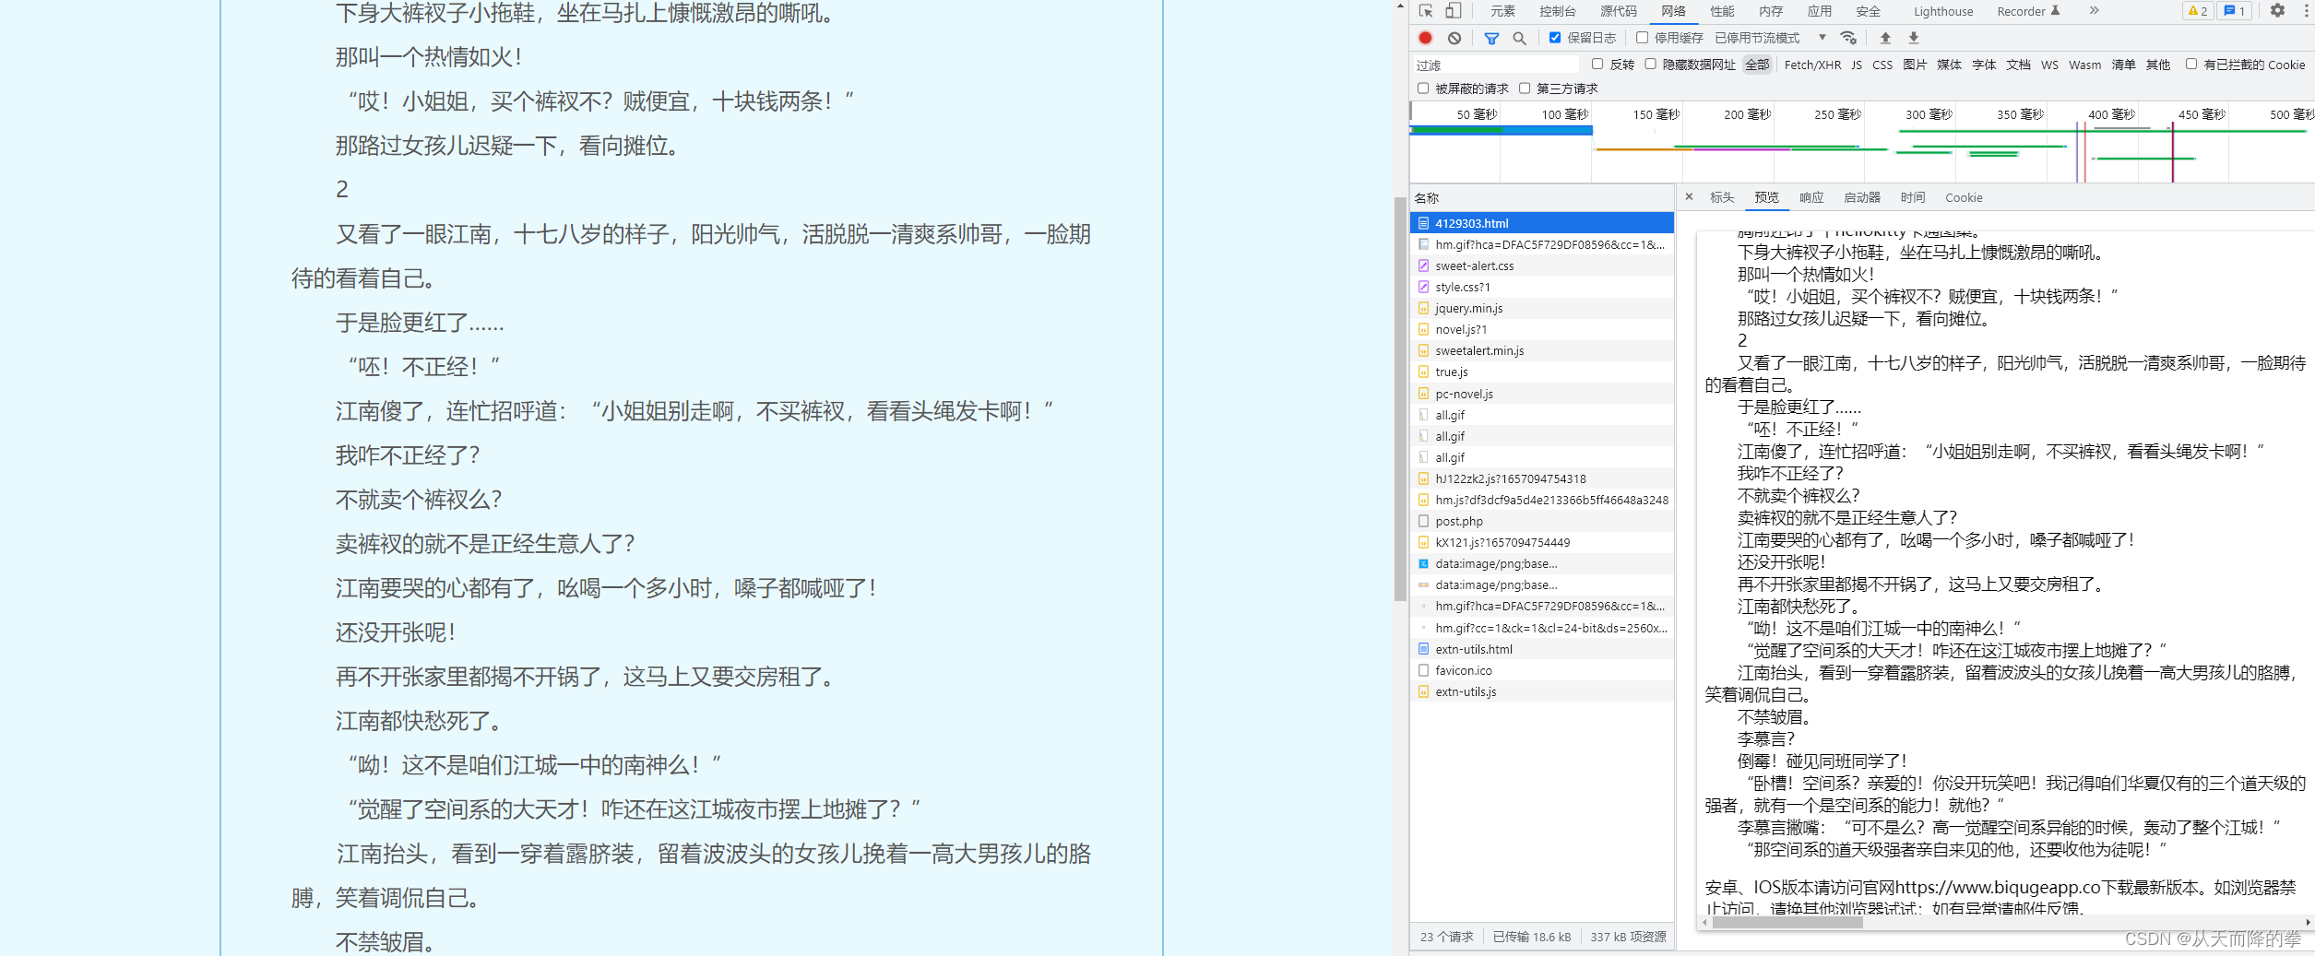The height and width of the screenshot is (956, 2315).
Task: Select the 全部 all filter
Action: [1757, 65]
